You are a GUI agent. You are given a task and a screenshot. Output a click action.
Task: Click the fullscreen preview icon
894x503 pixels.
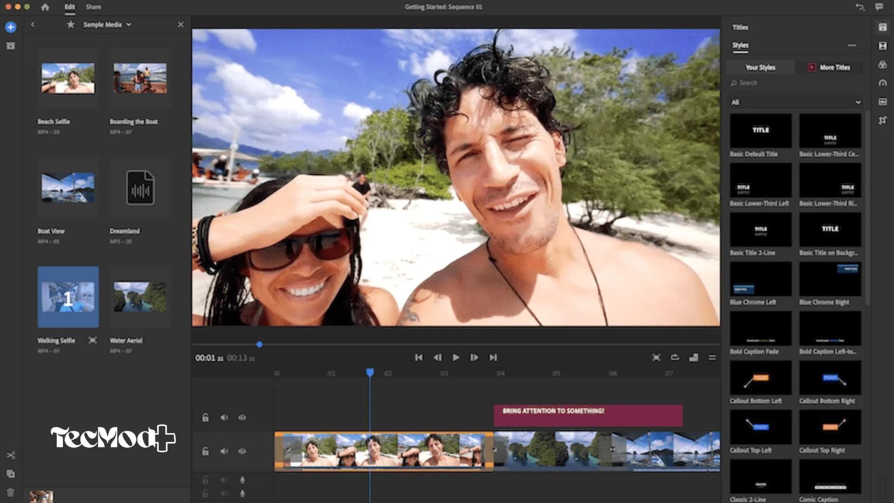[656, 358]
